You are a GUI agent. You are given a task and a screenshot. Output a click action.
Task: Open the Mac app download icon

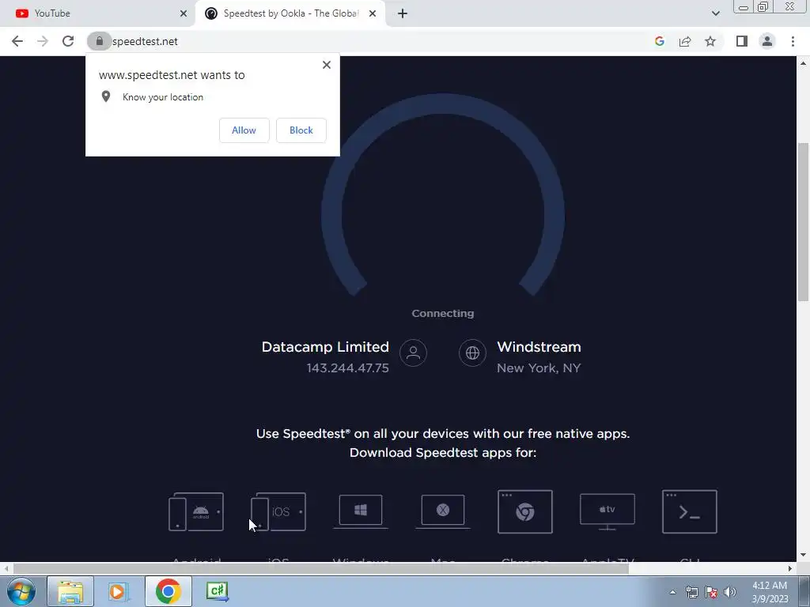[443, 511]
